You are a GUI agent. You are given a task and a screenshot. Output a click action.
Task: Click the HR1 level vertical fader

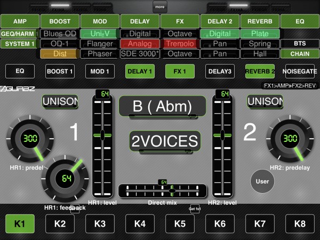coord(102,146)
